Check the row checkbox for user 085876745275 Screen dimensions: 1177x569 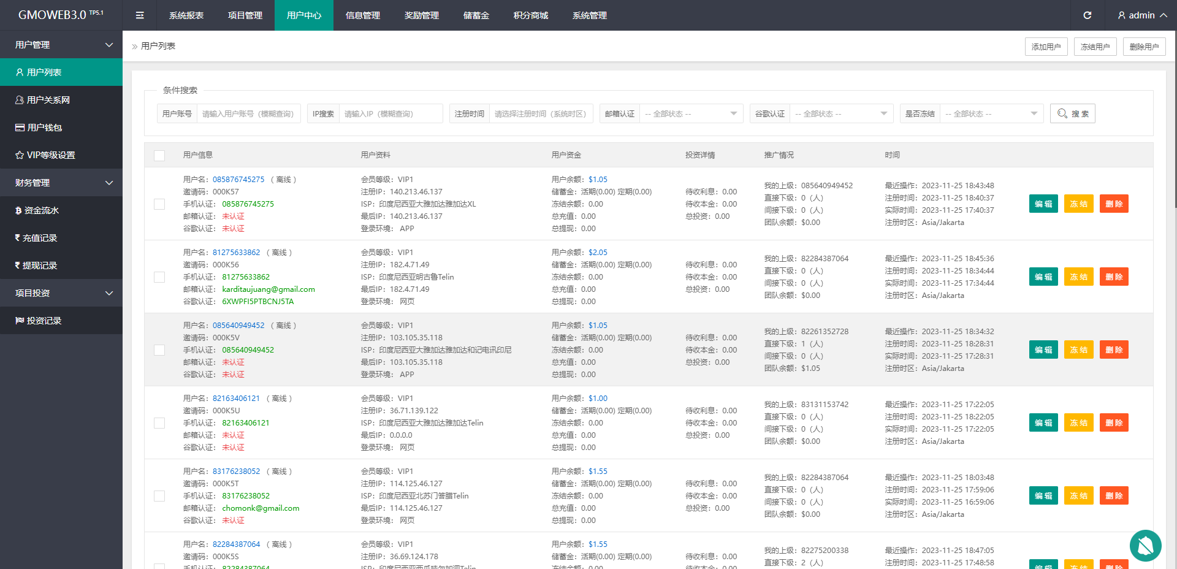pyautogui.click(x=159, y=204)
